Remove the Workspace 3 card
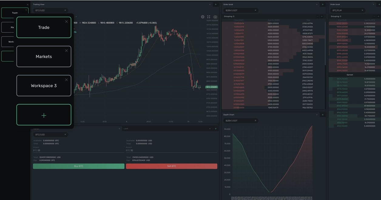 point(66,80)
